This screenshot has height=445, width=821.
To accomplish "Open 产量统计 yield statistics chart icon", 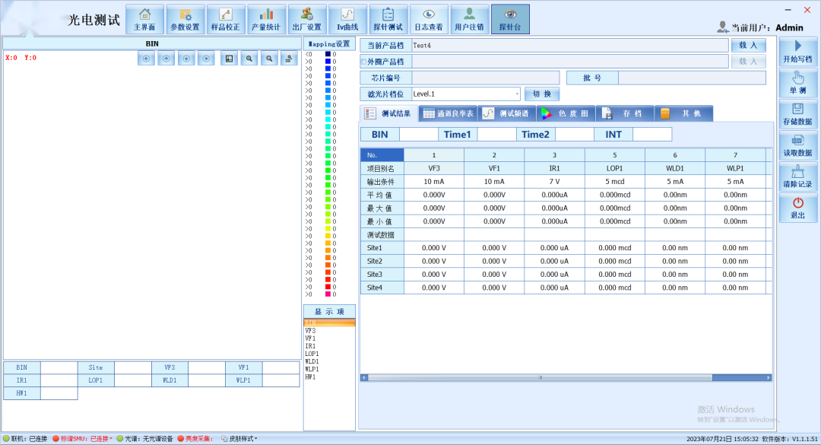I will 267,19.
